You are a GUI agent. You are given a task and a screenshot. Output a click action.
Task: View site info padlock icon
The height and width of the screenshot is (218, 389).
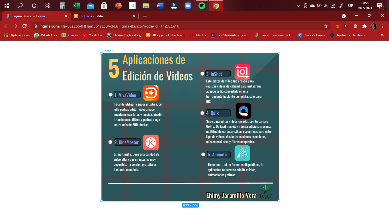click(x=36, y=26)
